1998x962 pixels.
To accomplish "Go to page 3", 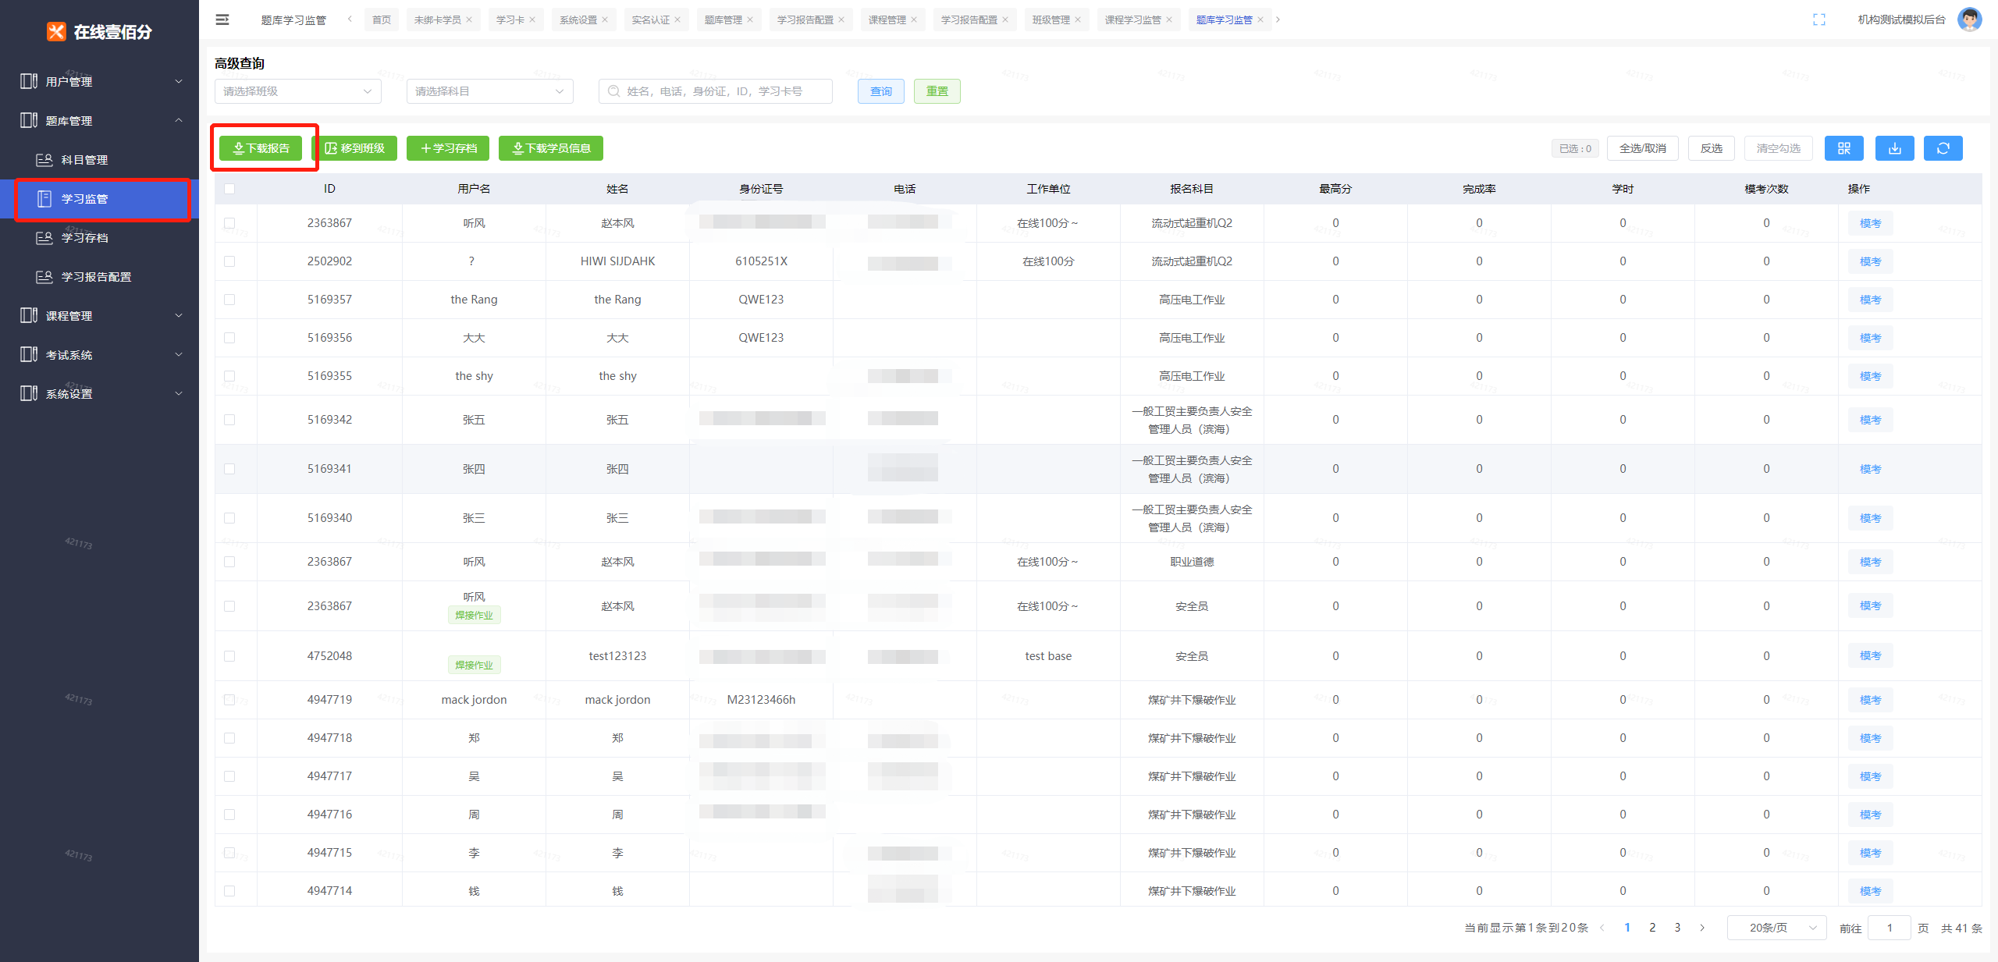I will coord(1677,928).
